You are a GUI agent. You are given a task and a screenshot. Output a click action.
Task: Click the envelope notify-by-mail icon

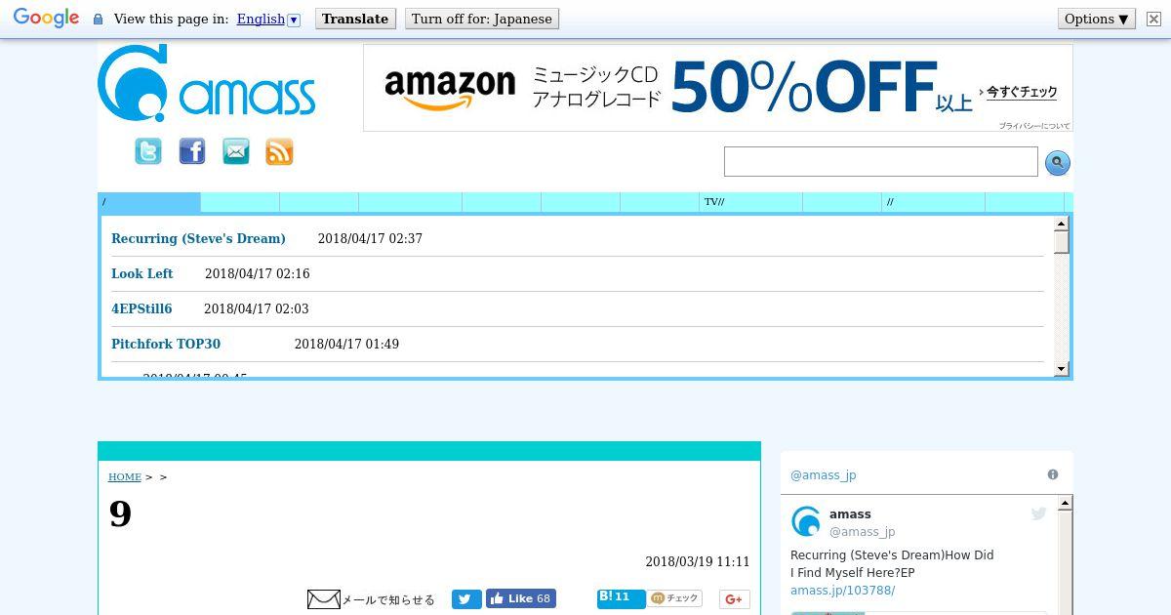pyautogui.click(x=324, y=599)
